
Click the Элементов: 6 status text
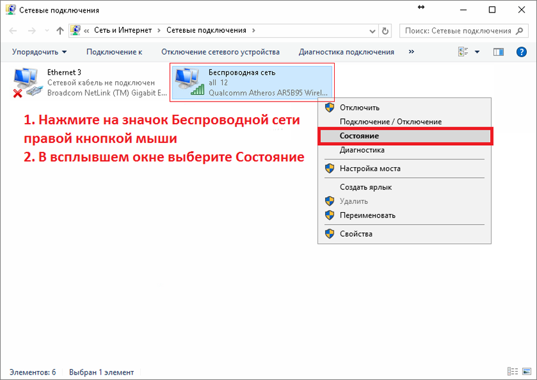(x=33, y=372)
